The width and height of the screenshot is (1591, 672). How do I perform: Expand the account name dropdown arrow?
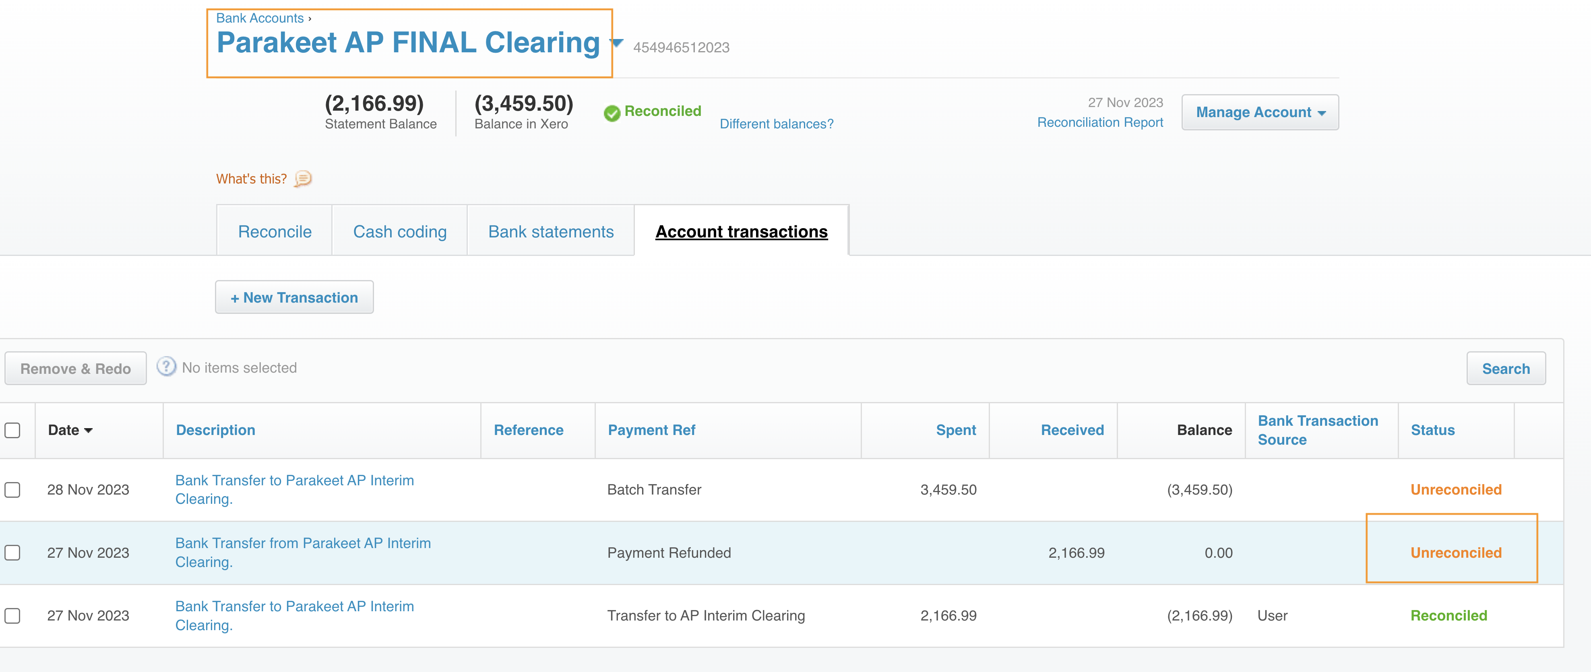(x=616, y=43)
